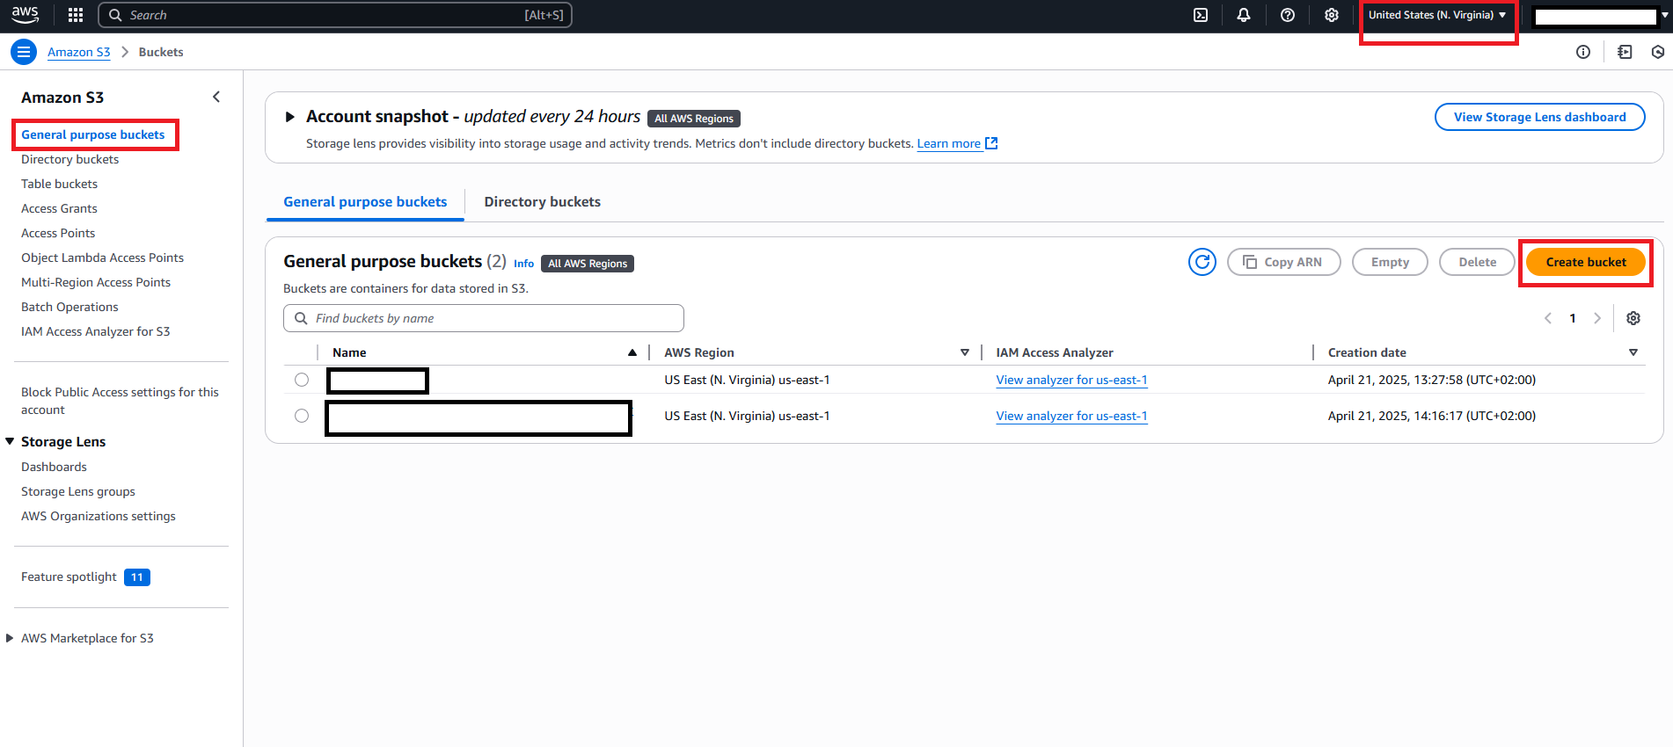Focus the Find buckets by name field
The image size is (1673, 747).
tap(484, 318)
